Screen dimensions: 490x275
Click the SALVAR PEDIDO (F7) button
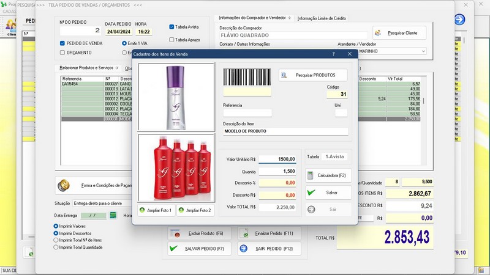pyautogui.click(x=200, y=249)
